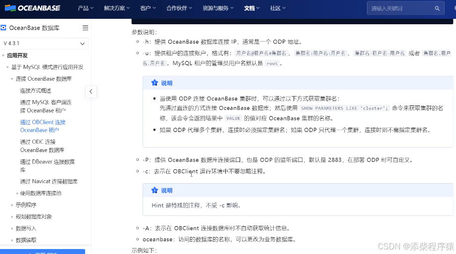Open 通过 ODC 连接 OceanBase 数据库
Viewport: 456px width, 254px height.
point(42,146)
